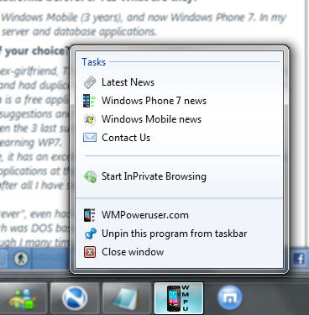
Task: Click the Tasks header label
Action: tap(94, 62)
